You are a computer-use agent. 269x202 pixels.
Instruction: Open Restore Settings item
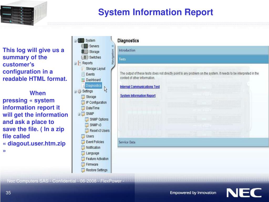[x=97, y=170]
